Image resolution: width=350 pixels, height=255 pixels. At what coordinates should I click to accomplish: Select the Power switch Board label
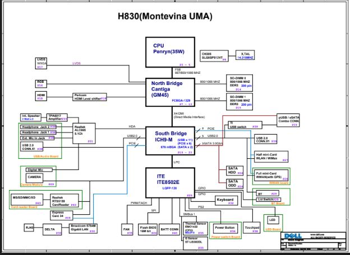point(225,237)
